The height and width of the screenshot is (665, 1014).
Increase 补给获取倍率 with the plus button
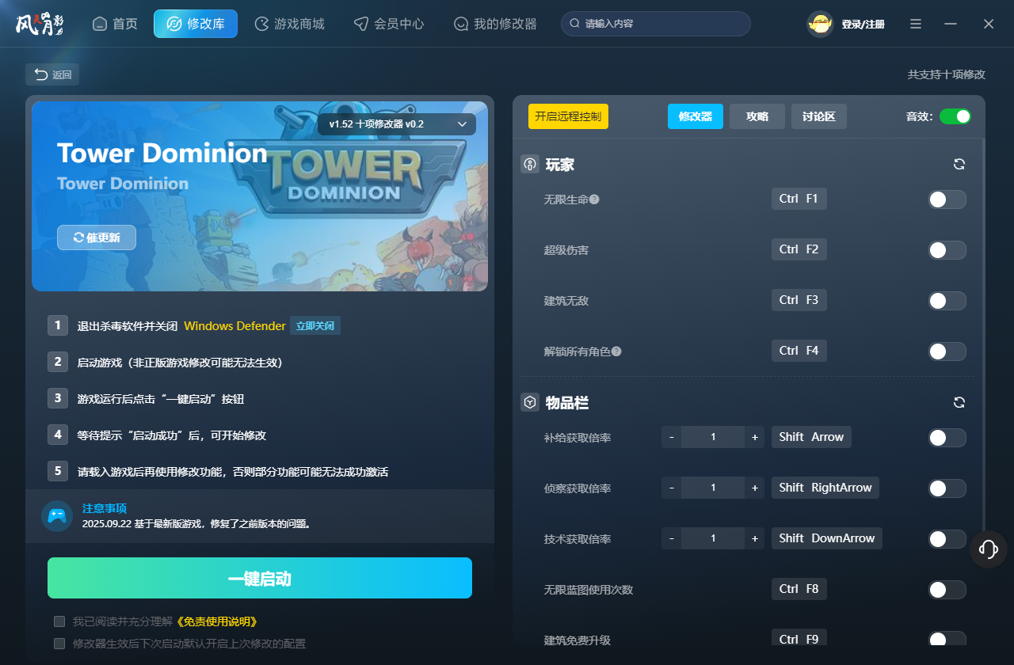754,437
